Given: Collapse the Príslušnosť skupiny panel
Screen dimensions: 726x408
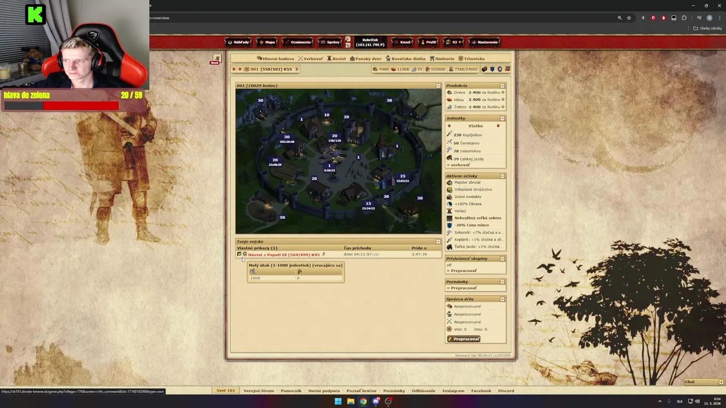Looking at the screenshot, I should click(x=502, y=258).
